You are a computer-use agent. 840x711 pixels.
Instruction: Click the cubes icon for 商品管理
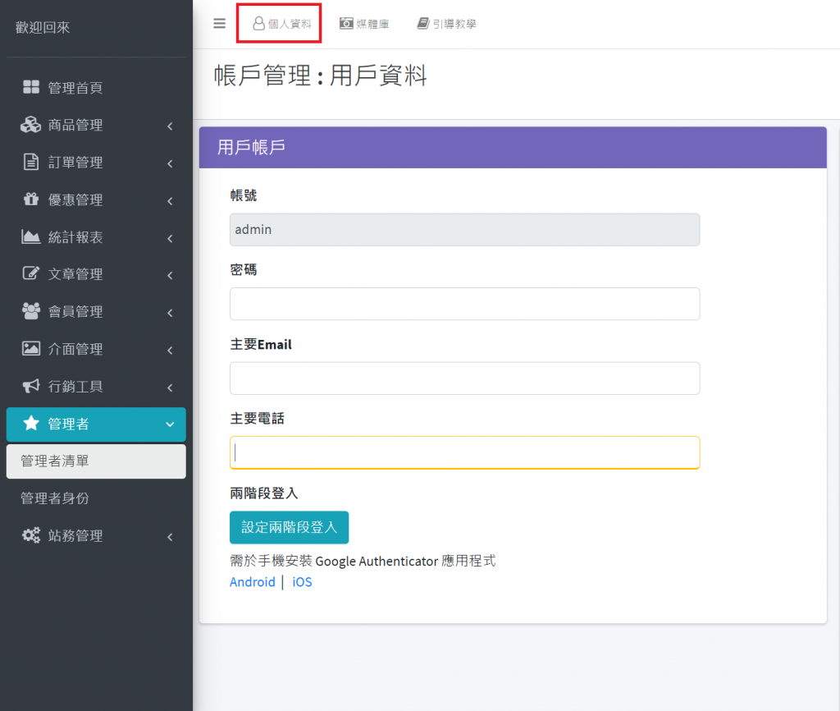coord(31,125)
